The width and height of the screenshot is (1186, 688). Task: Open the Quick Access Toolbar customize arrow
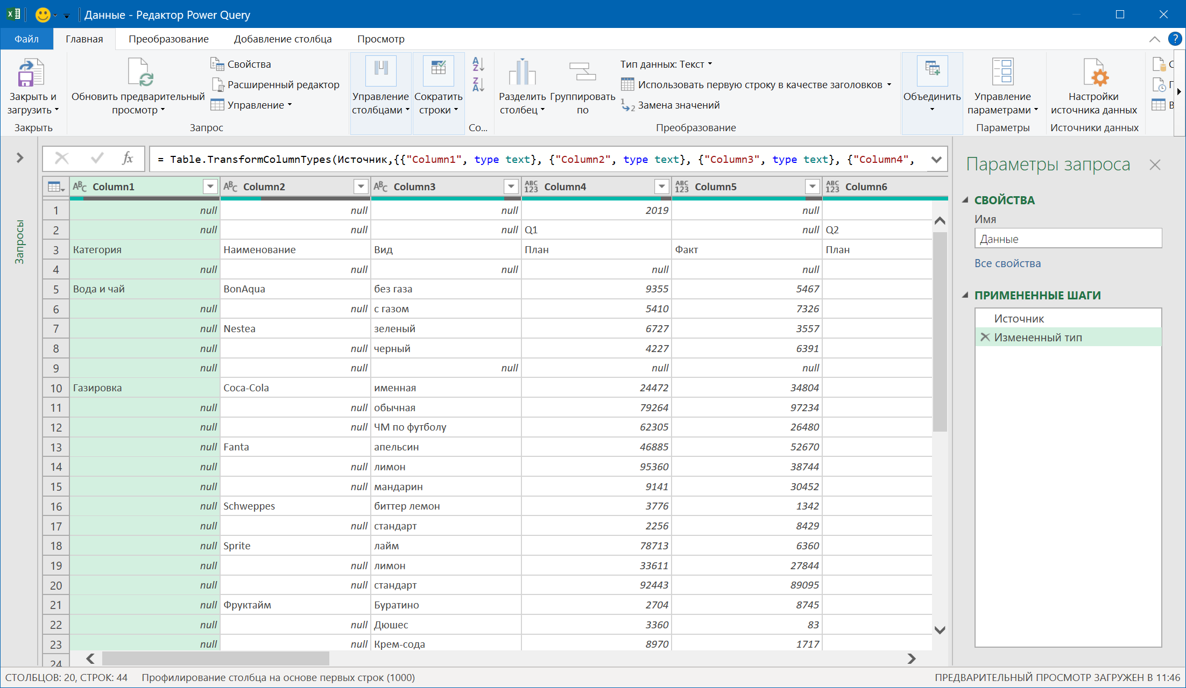point(67,16)
